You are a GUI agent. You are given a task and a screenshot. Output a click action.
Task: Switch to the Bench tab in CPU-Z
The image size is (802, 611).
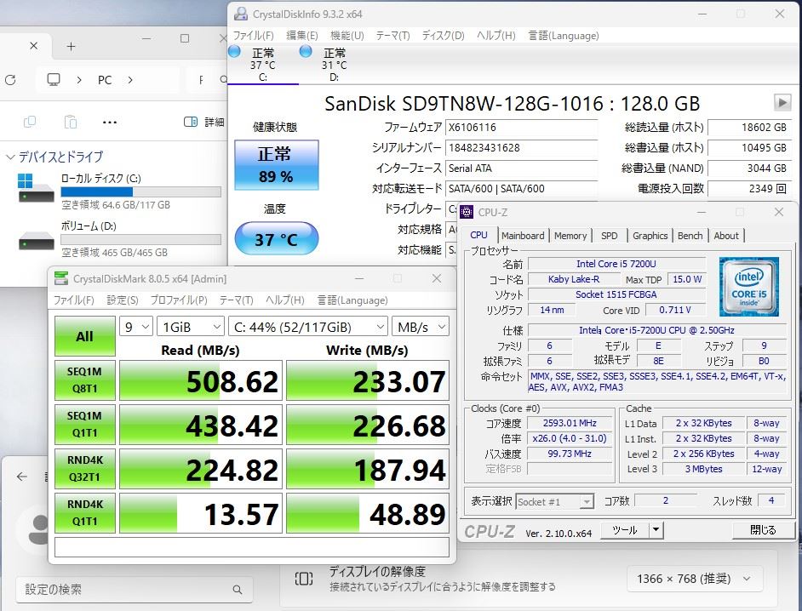(690, 236)
